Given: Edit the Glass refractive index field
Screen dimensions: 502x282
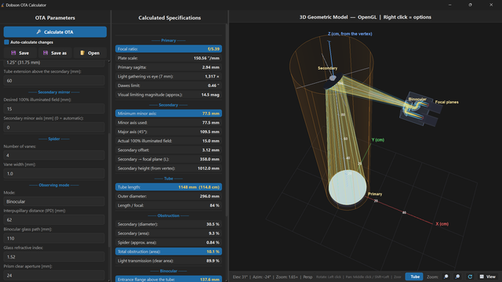Looking at the screenshot, I should pyautogui.click(x=54, y=257).
